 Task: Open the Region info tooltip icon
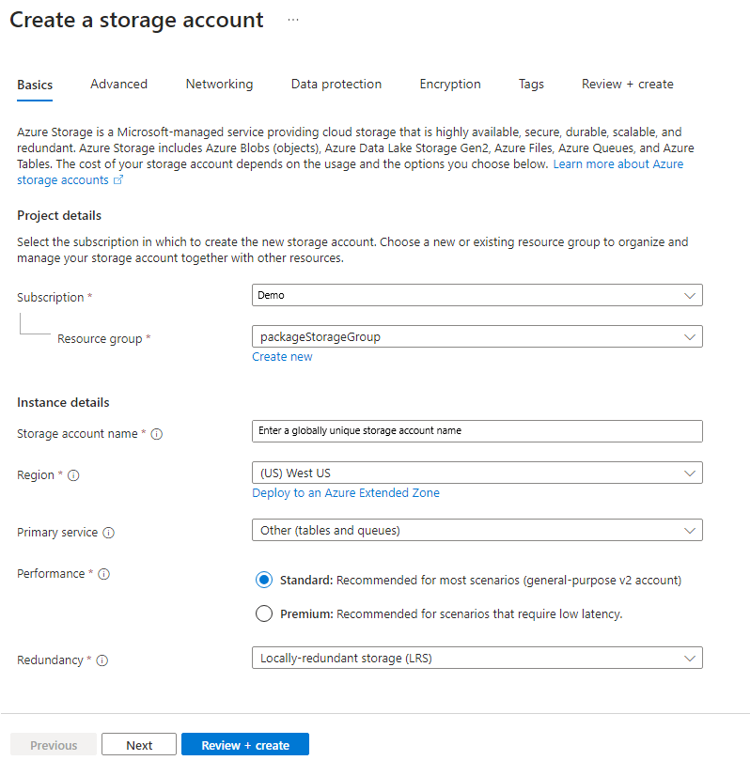[x=74, y=475]
